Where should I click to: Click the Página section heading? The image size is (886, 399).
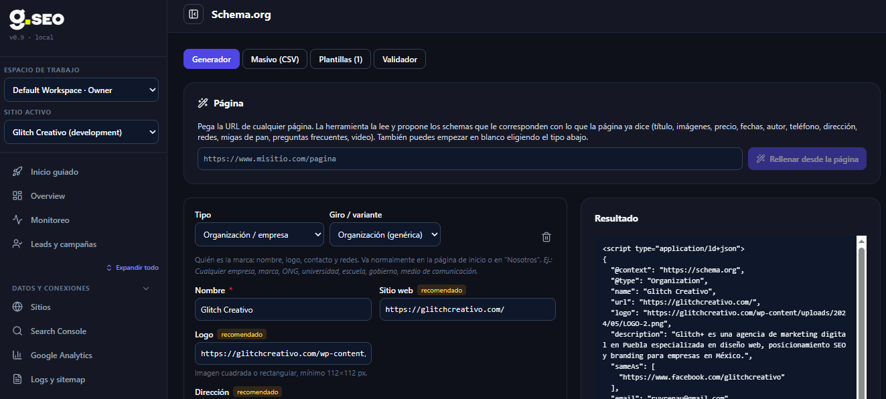click(x=228, y=103)
